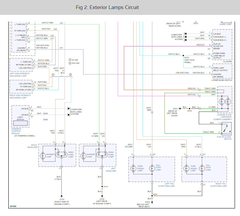
Task: Click the "FUSED PARK LAMP RELAY OUTPUT" pin label
Action: (x=219, y=56)
